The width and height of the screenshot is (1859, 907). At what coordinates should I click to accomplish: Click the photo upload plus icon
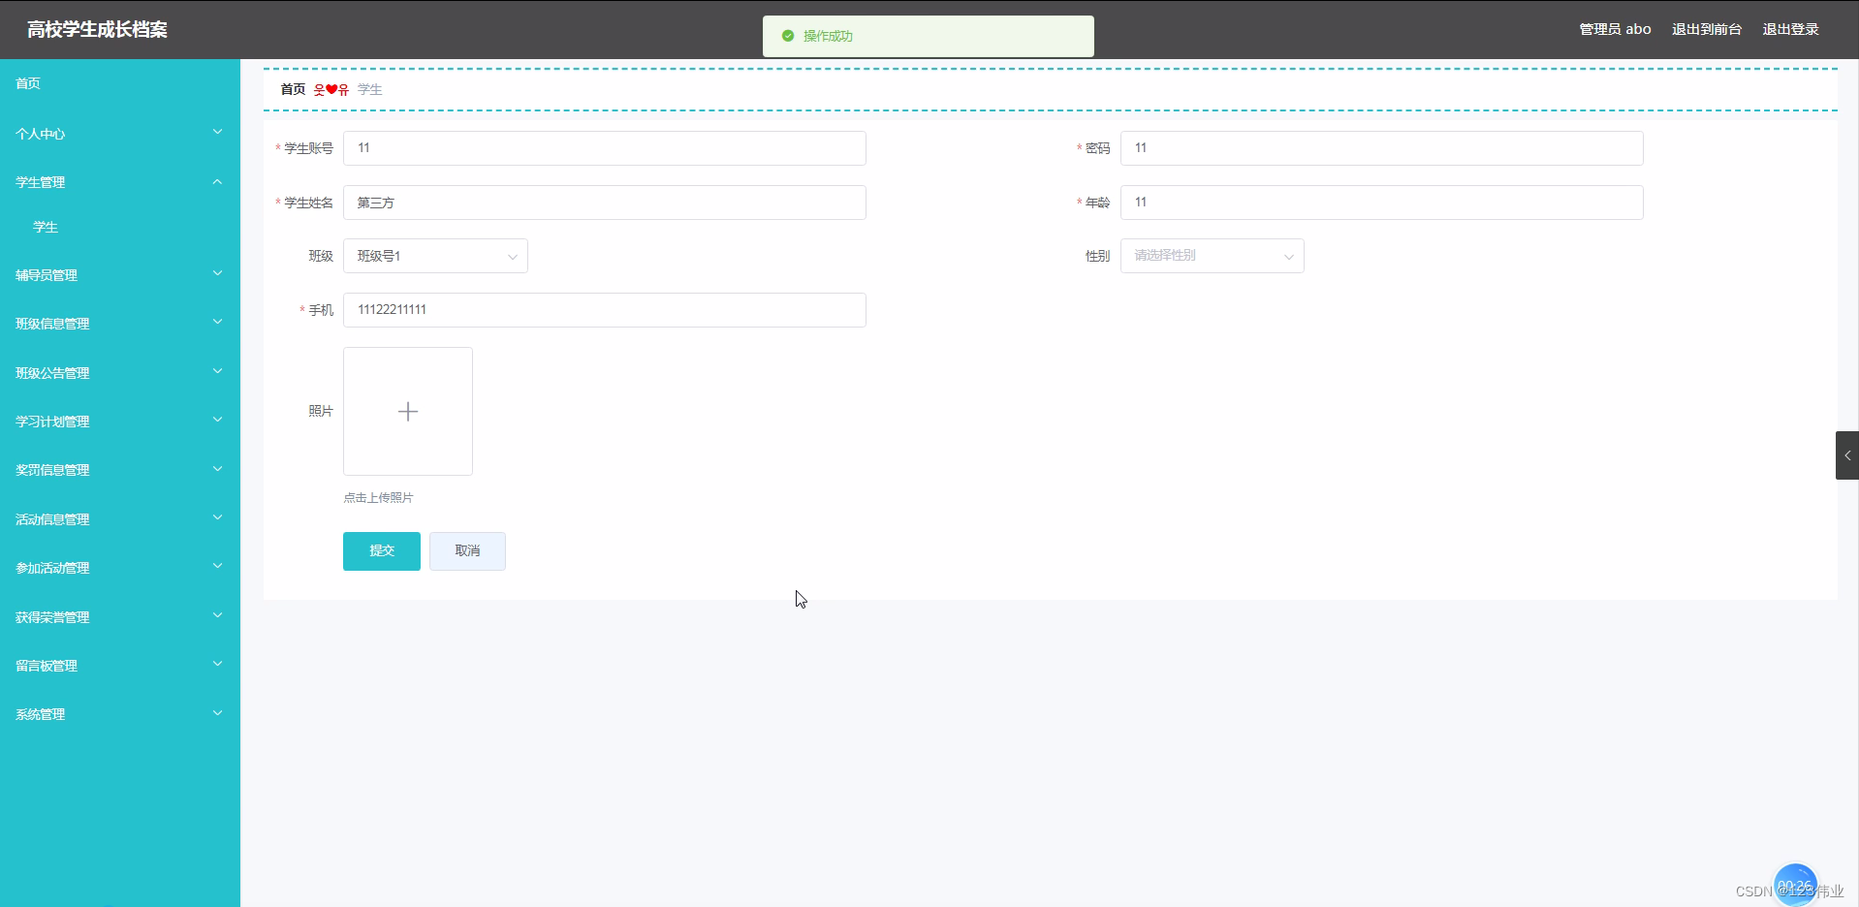[x=407, y=411]
